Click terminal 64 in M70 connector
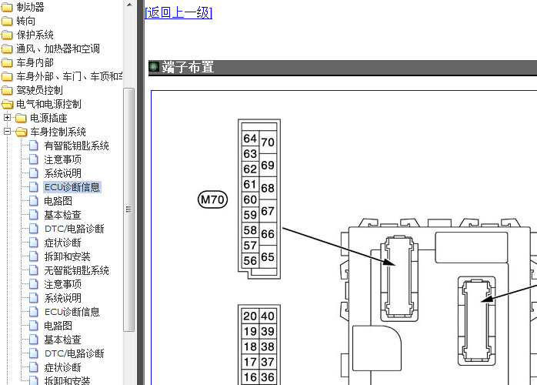537x385 pixels. click(x=250, y=139)
